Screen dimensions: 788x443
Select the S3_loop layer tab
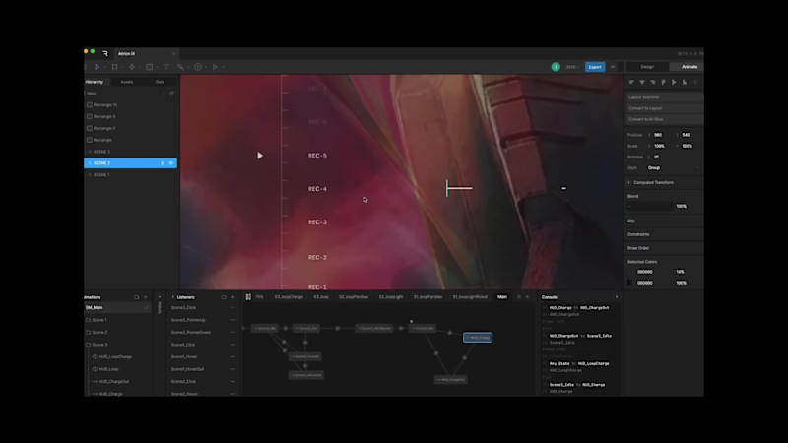pos(321,297)
